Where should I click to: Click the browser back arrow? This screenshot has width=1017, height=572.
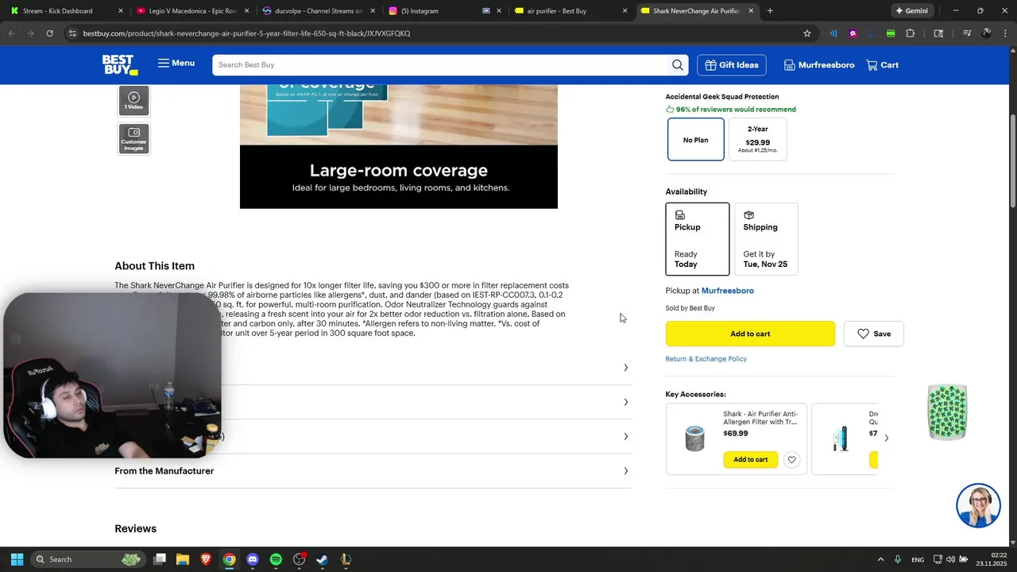click(11, 33)
